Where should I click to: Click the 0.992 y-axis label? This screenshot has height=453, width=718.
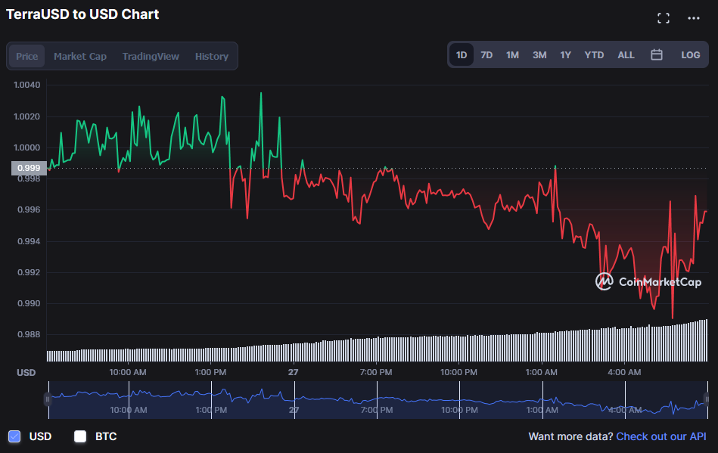point(29,272)
